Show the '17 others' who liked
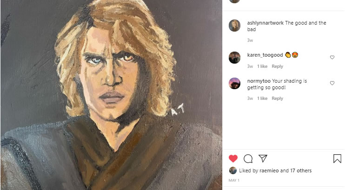Viewport: 345px width, 190px height. point(301,170)
